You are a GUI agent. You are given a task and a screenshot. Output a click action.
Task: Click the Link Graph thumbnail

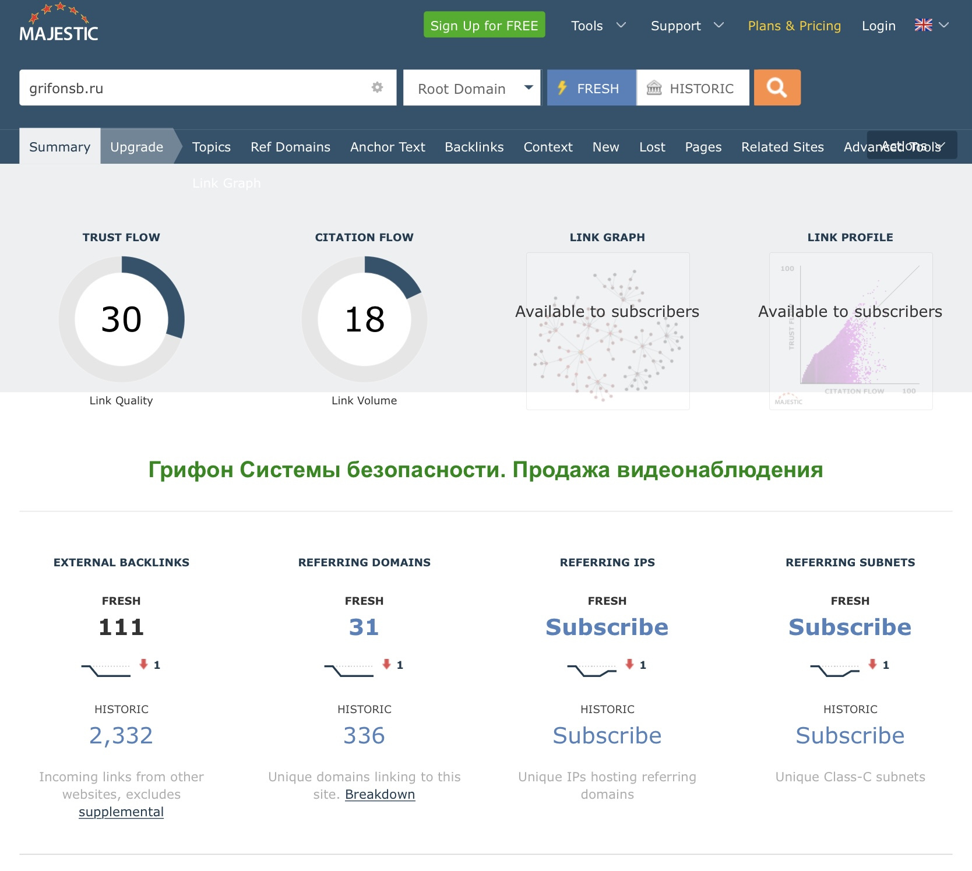pyautogui.click(x=608, y=331)
